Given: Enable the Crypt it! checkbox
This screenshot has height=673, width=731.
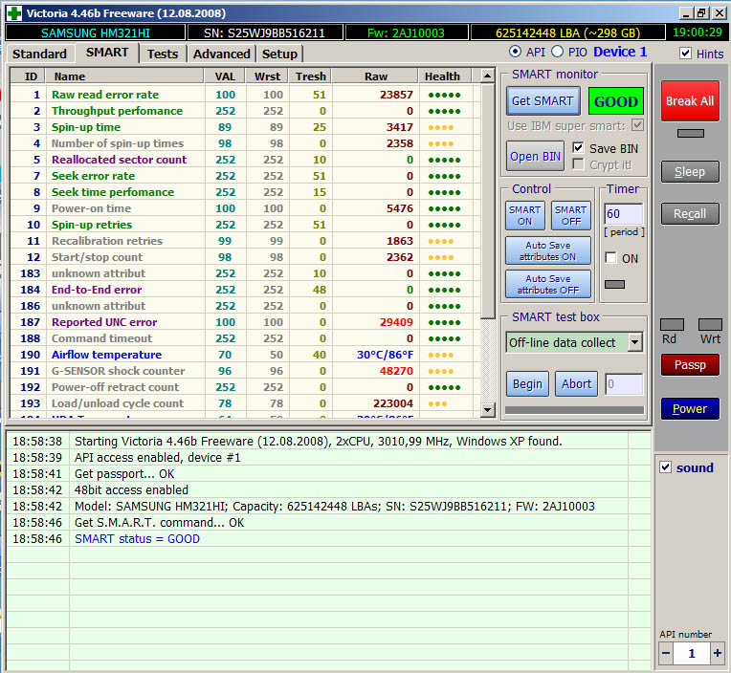Looking at the screenshot, I should [x=578, y=164].
